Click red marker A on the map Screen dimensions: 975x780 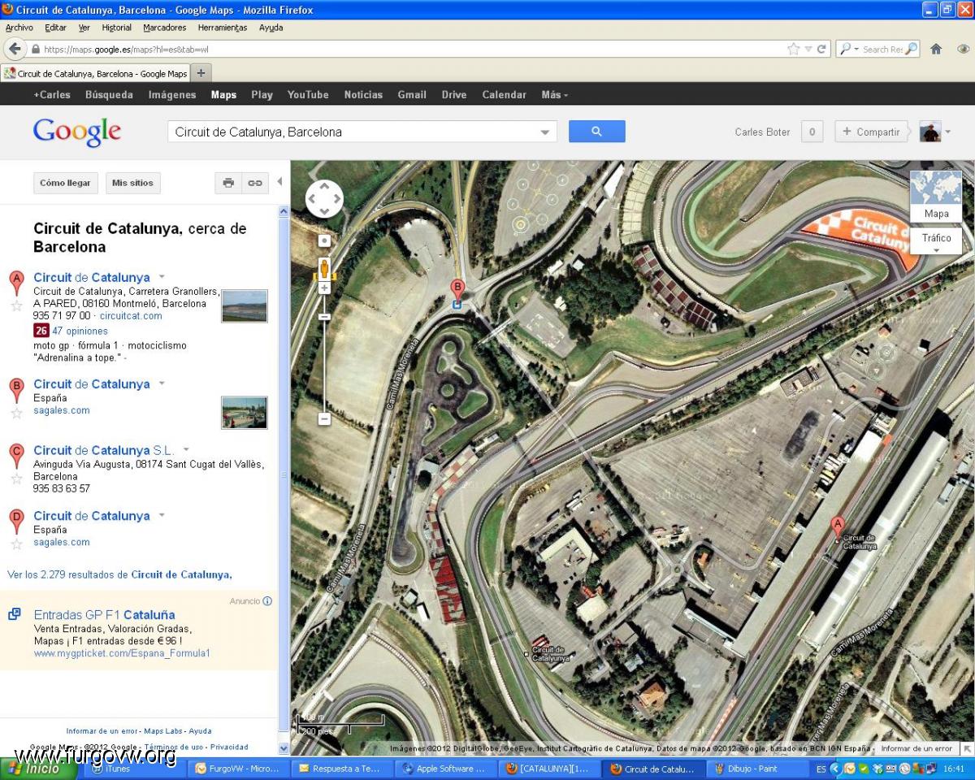[838, 526]
